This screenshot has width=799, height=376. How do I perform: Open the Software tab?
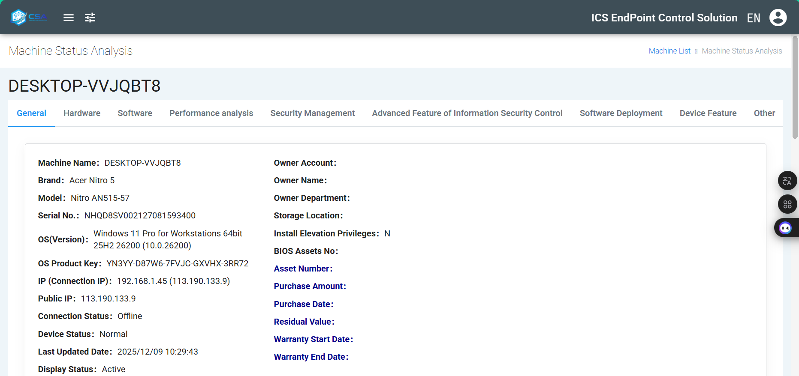click(135, 113)
